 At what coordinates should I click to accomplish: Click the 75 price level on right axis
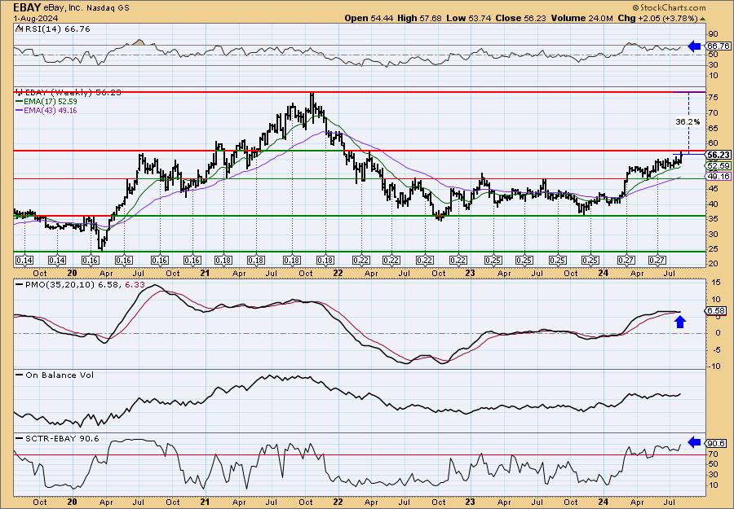tap(713, 97)
